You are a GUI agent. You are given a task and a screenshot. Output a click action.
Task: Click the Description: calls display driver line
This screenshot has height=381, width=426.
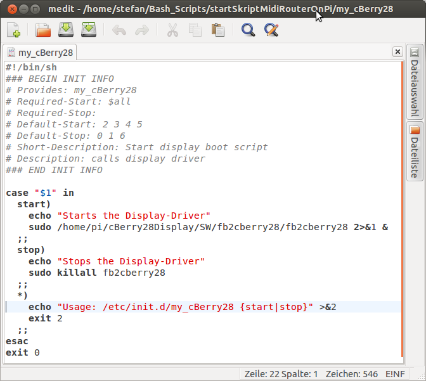[x=105, y=158]
